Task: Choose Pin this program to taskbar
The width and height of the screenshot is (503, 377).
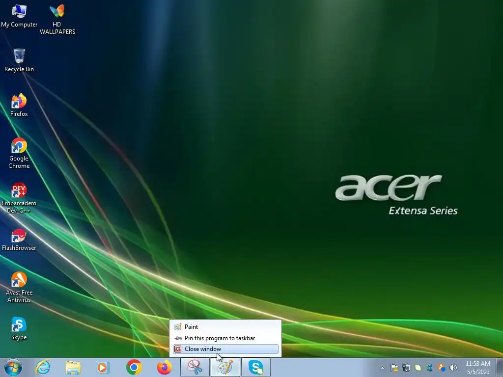Action: point(225,338)
